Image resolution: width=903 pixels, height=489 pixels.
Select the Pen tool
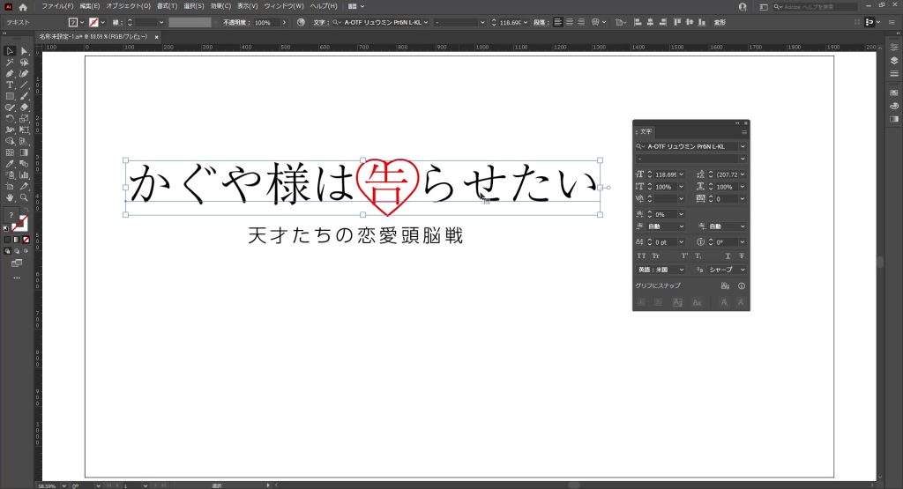pos(10,74)
